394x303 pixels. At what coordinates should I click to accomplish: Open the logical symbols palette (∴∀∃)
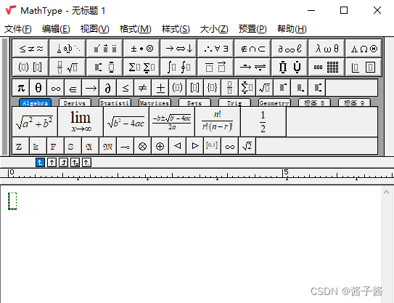click(216, 49)
